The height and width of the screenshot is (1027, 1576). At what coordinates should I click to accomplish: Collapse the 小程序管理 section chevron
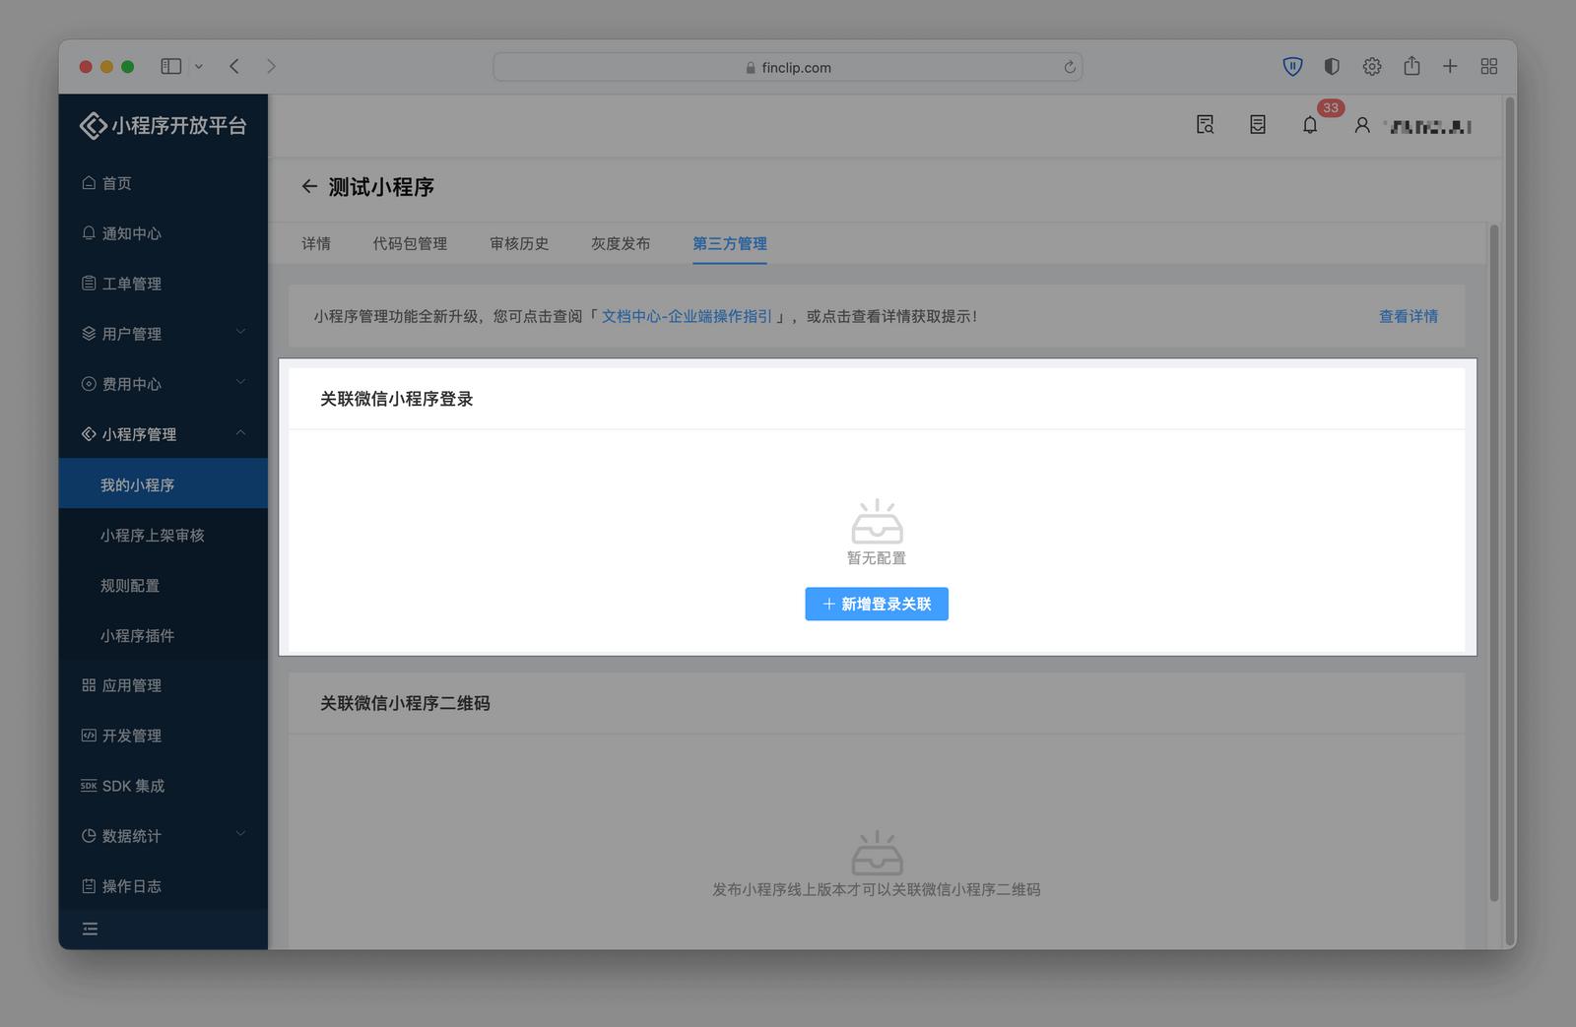coord(240,433)
